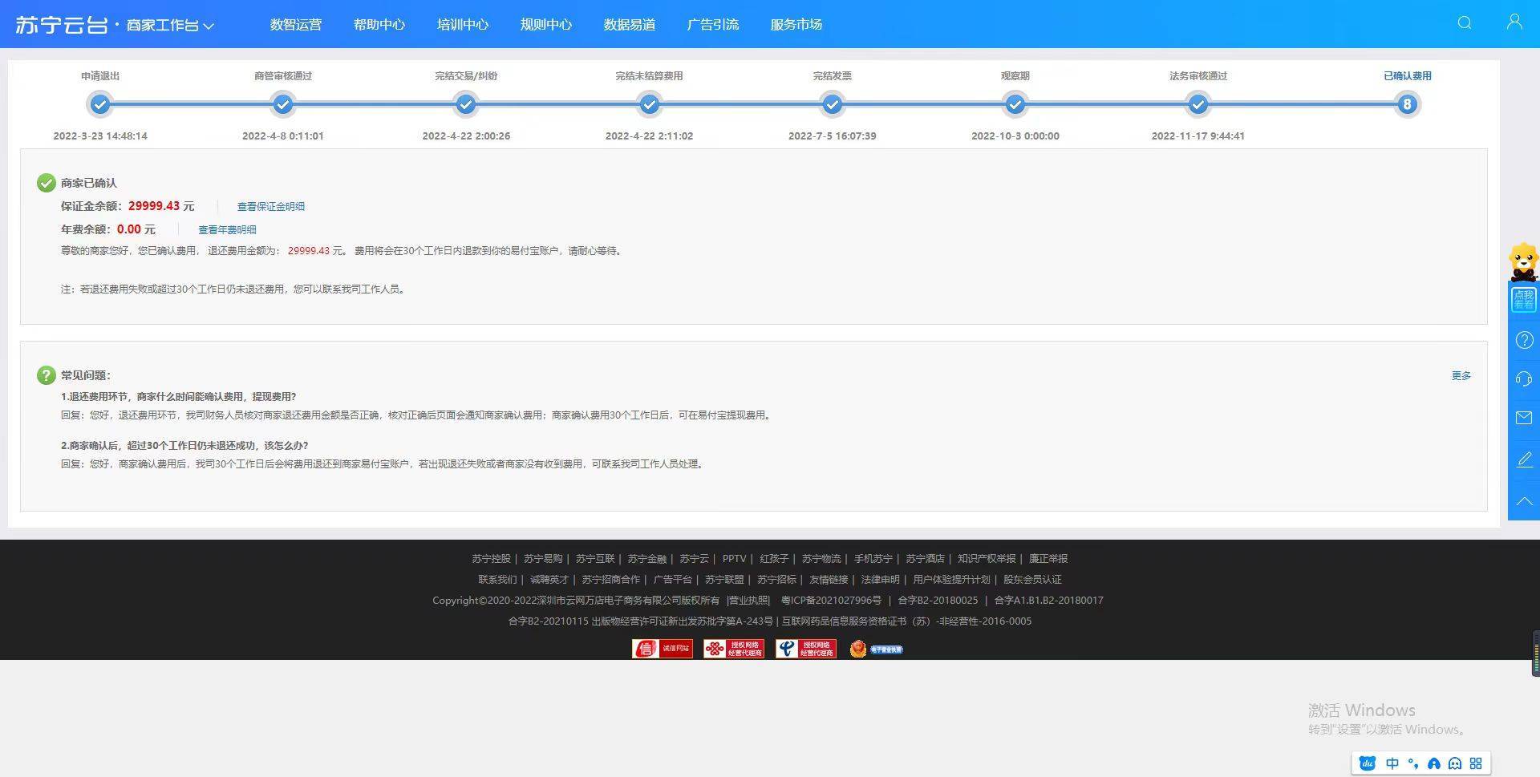
Task: Click the China Telecom authorized agent badge
Action: pyautogui.click(x=806, y=649)
